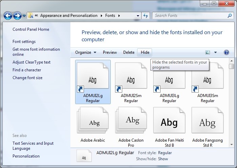Open Text Services and Input Language
The image size is (237, 168).
click(x=33, y=146)
